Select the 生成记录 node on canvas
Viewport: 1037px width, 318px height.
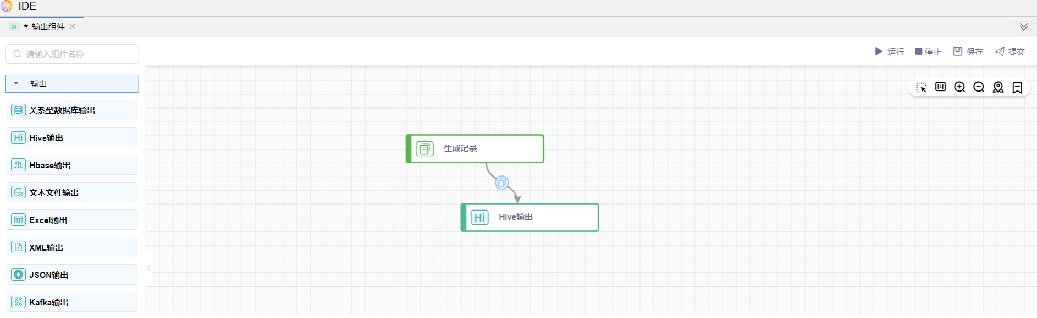(475, 149)
